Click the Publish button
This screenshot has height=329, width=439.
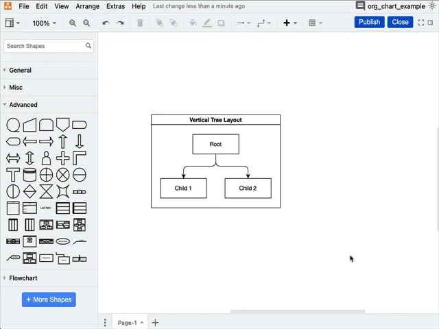[369, 22]
